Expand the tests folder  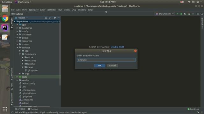[x=17, y=77]
